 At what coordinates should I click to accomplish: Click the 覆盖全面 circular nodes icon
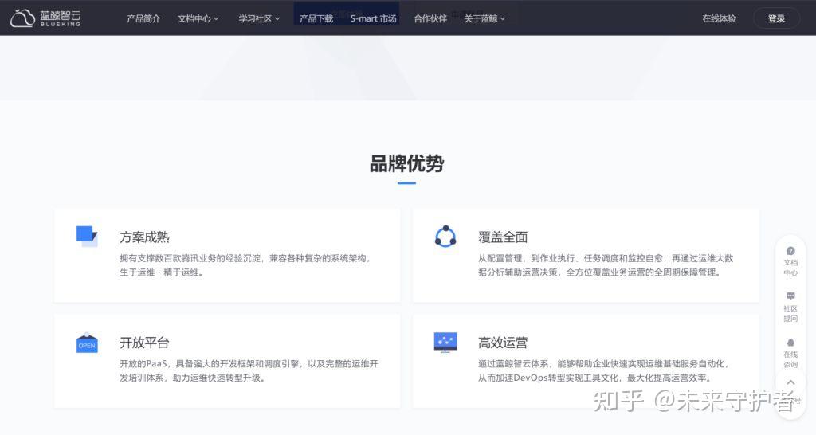click(445, 237)
